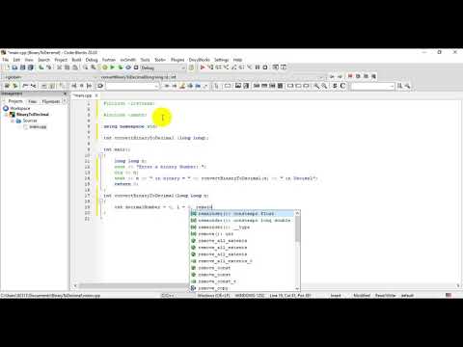Screen dimensions: 463x347
Task: Open the Edit menu
Action: 16,60
